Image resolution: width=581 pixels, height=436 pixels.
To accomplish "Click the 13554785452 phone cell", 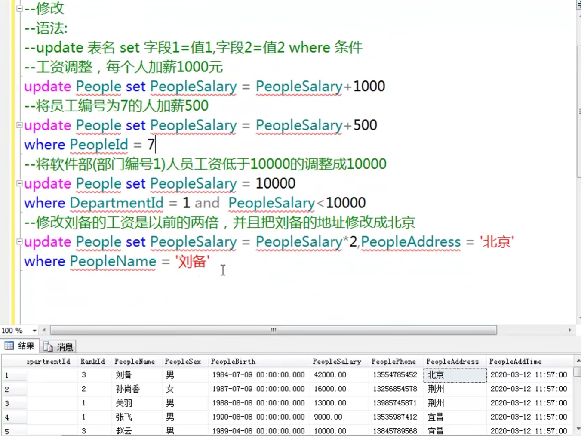I will pos(397,375).
